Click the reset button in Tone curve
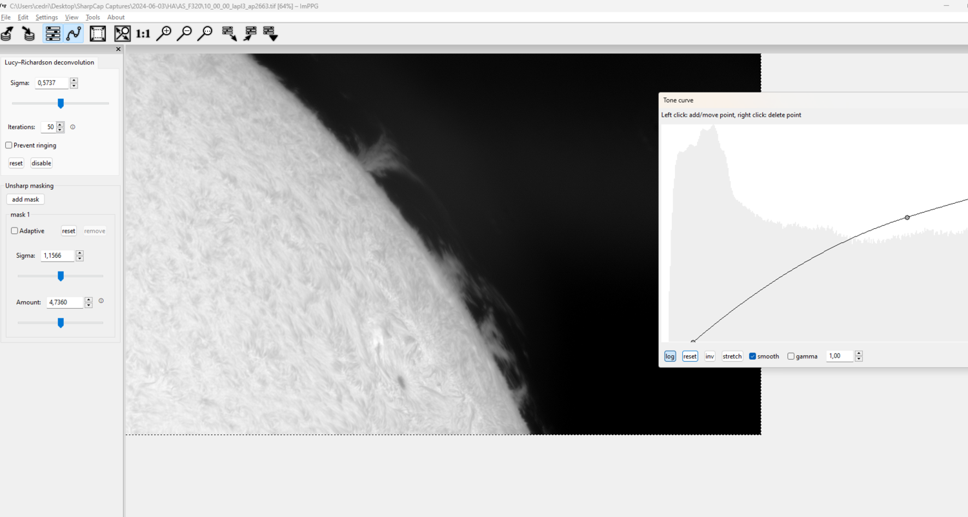 coord(691,356)
